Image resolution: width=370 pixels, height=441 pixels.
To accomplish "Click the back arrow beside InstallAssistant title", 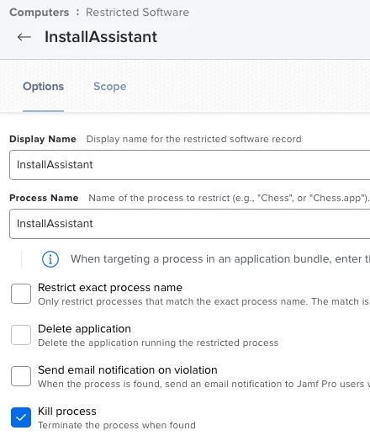I will tap(24, 37).
